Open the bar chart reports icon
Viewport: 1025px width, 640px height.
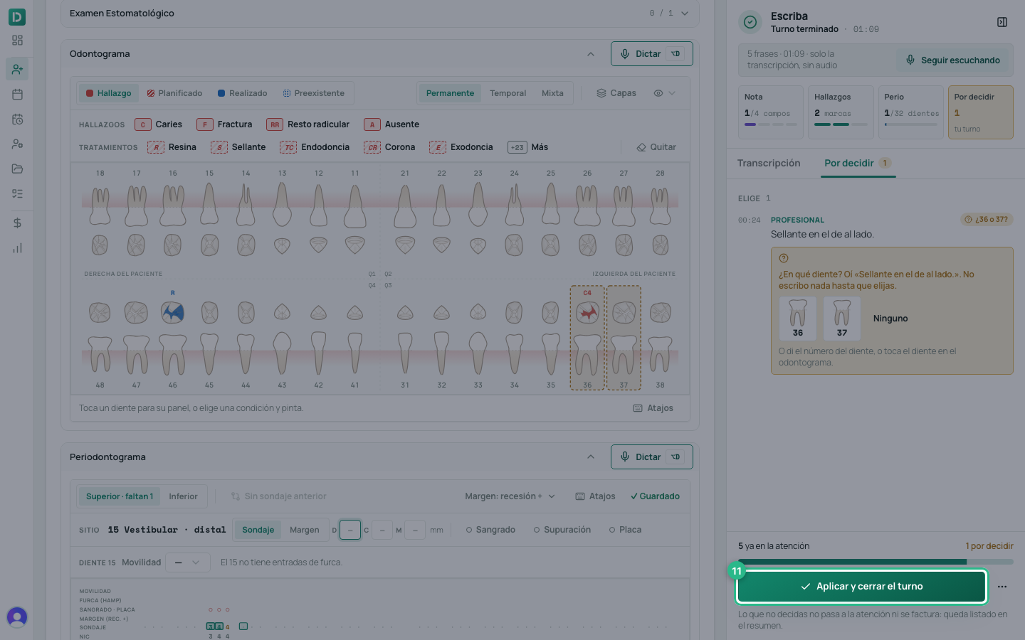click(17, 248)
